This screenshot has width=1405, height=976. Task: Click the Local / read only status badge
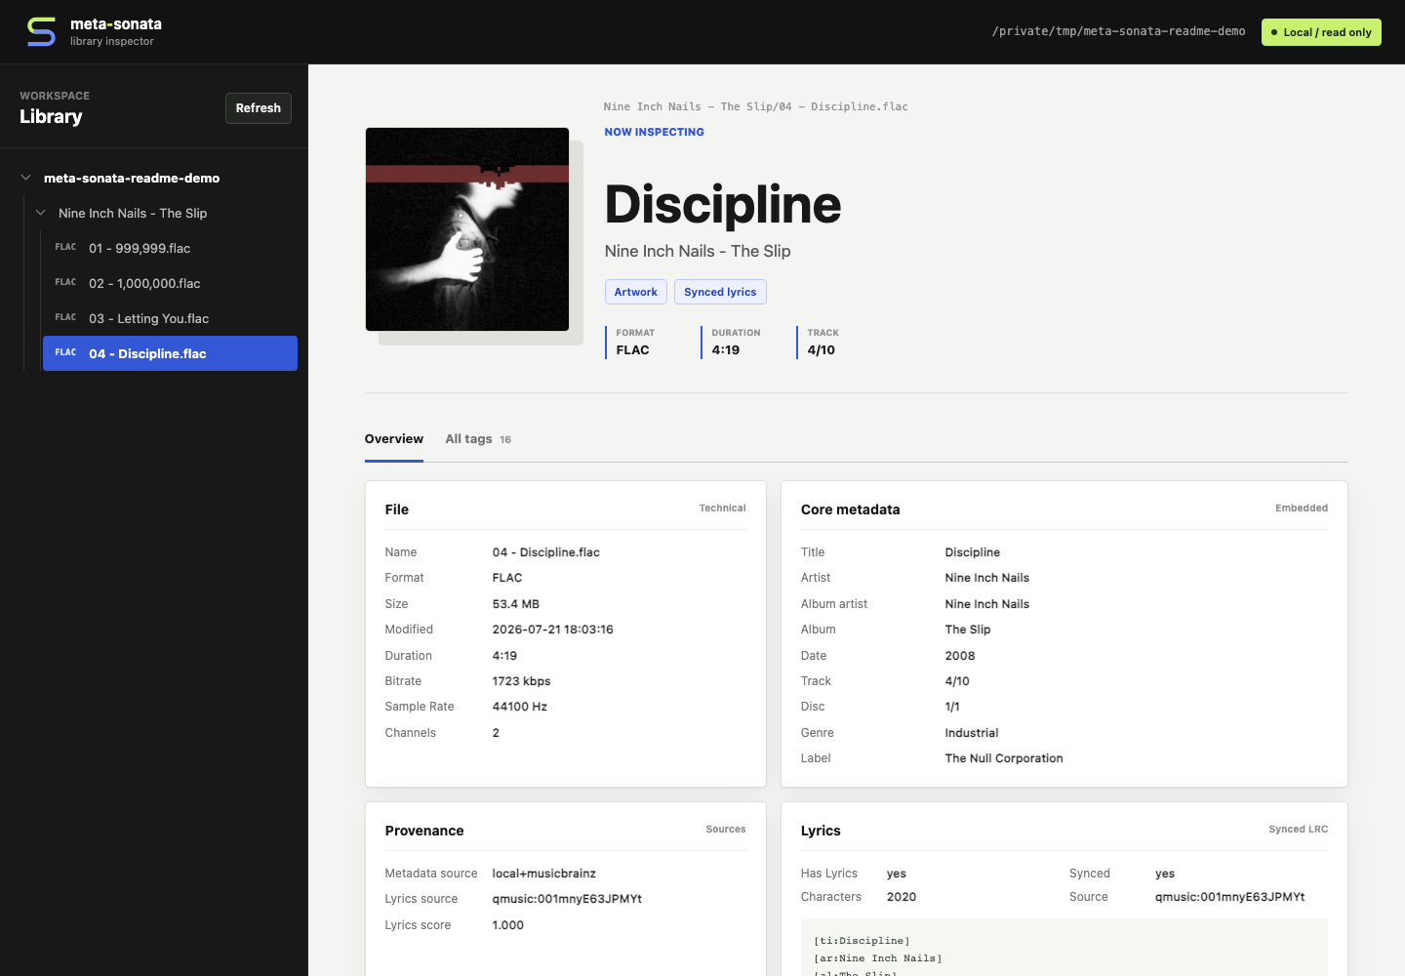tap(1321, 32)
